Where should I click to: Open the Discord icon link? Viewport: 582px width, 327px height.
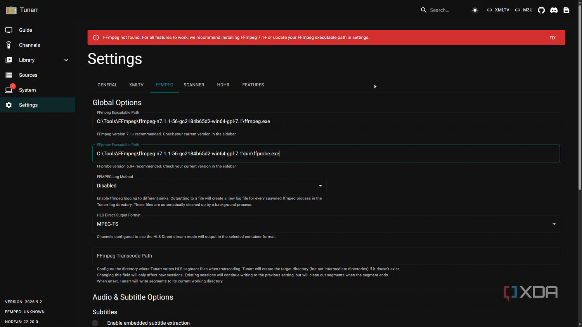554,10
